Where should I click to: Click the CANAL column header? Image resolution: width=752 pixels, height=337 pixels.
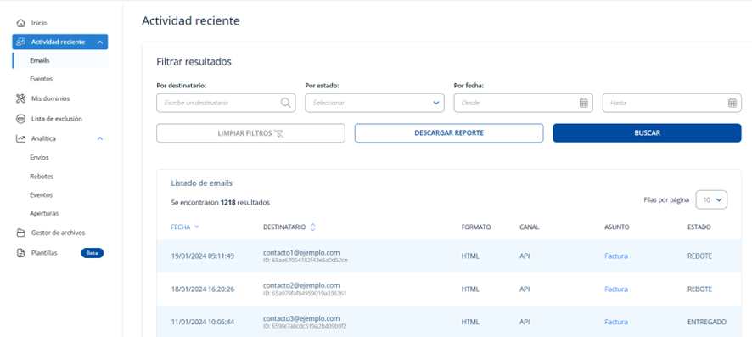[x=529, y=227]
